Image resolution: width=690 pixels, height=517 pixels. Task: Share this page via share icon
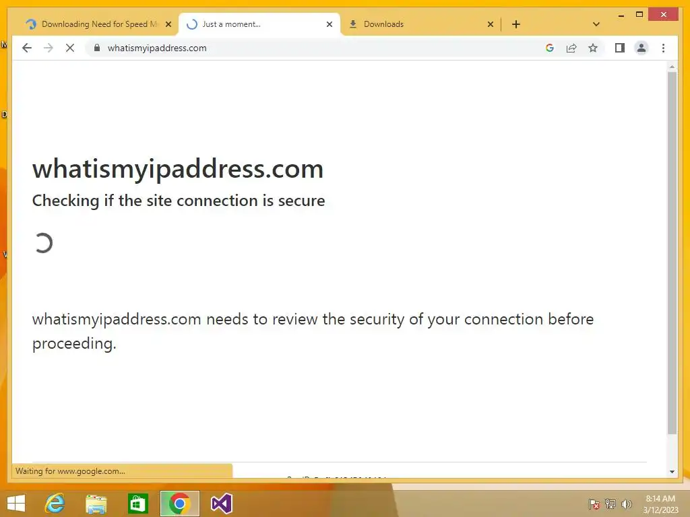click(571, 48)
